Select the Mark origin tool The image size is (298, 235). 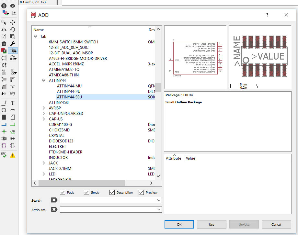click(x=14, y=13)
